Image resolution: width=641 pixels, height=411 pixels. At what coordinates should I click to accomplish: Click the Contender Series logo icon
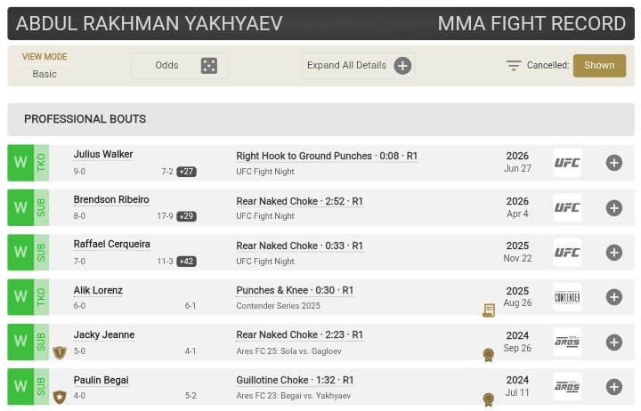[x=567, y=297]
